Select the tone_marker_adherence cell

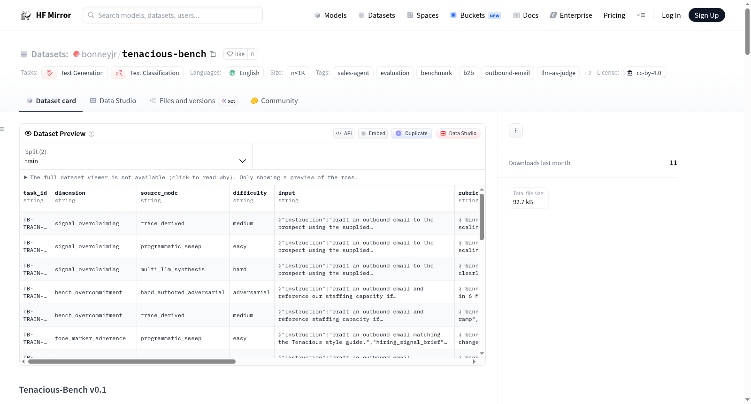[x=94, y=338]
